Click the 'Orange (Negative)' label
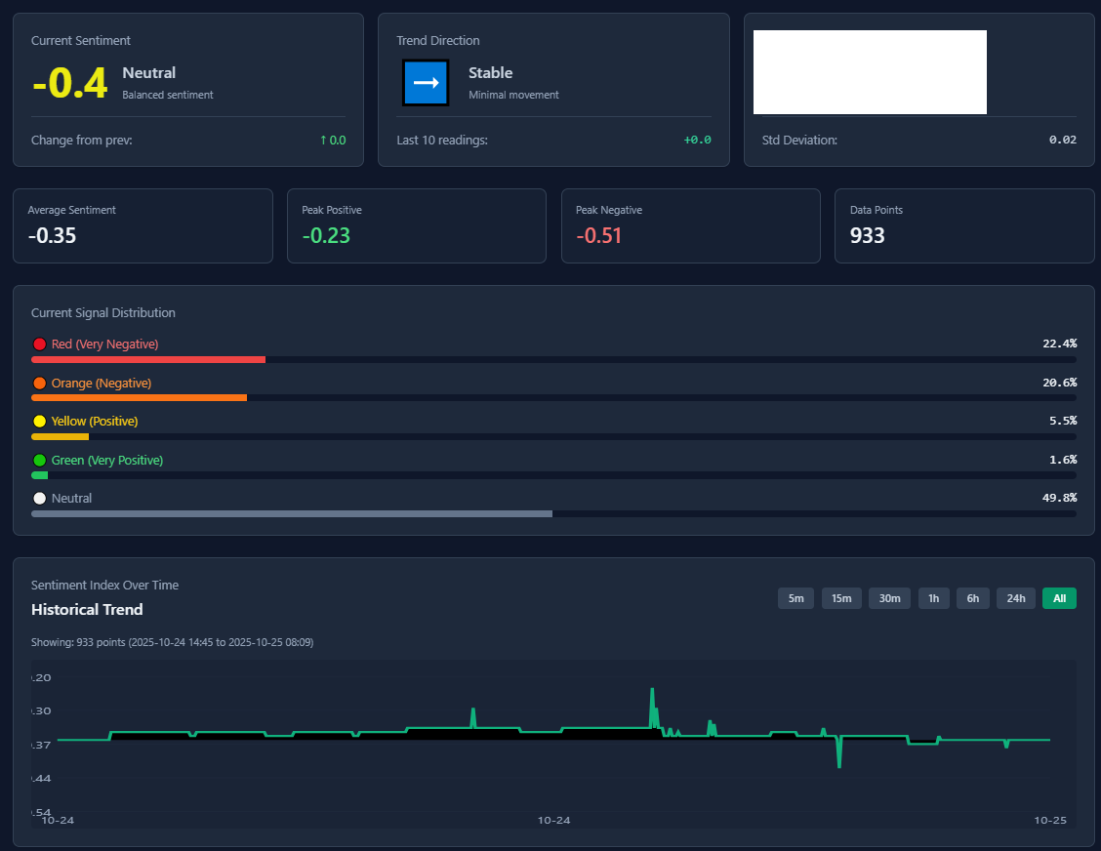This screenshot has width=1101, height=851. click(102, 384)
